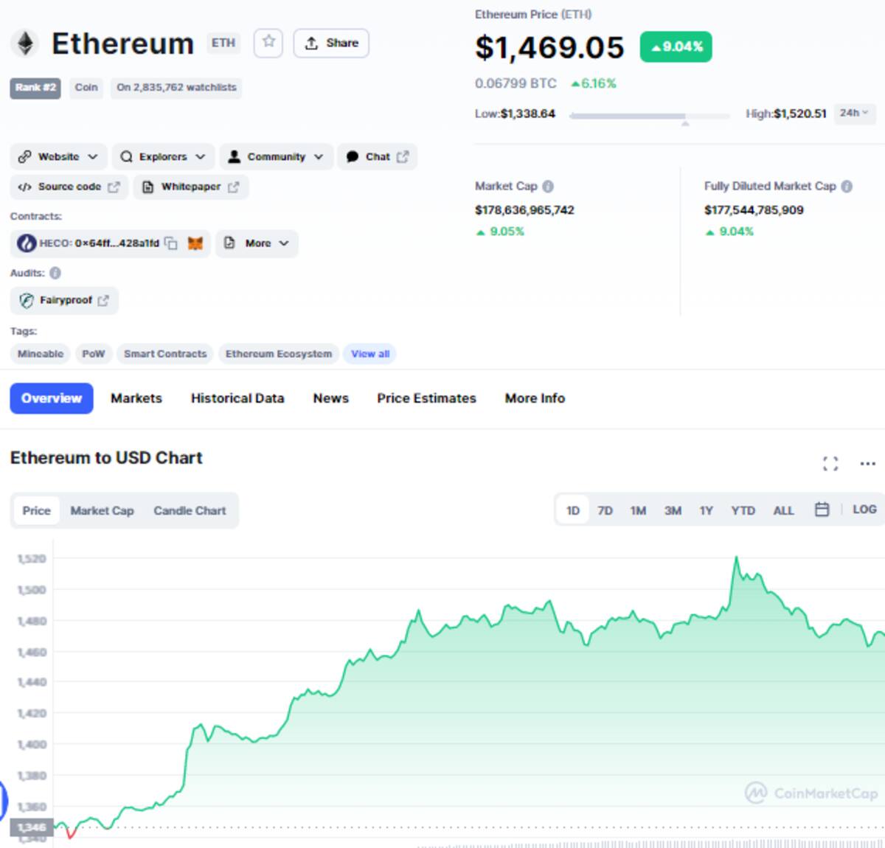Open the More Info tab
The height and width of the screenshot is (848, 885).
[x=535, y=398]
